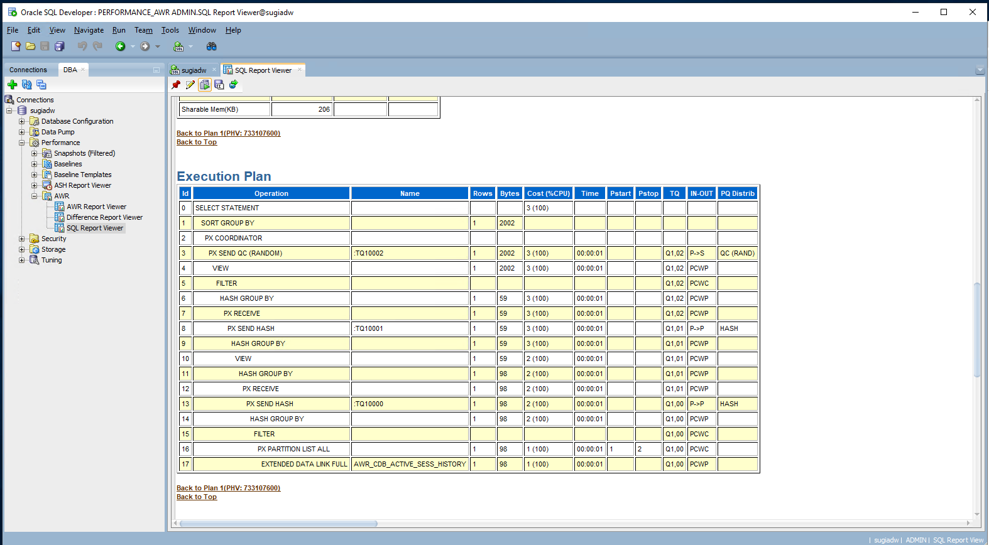Open the Navigate menu

click(x=89, y=30)
